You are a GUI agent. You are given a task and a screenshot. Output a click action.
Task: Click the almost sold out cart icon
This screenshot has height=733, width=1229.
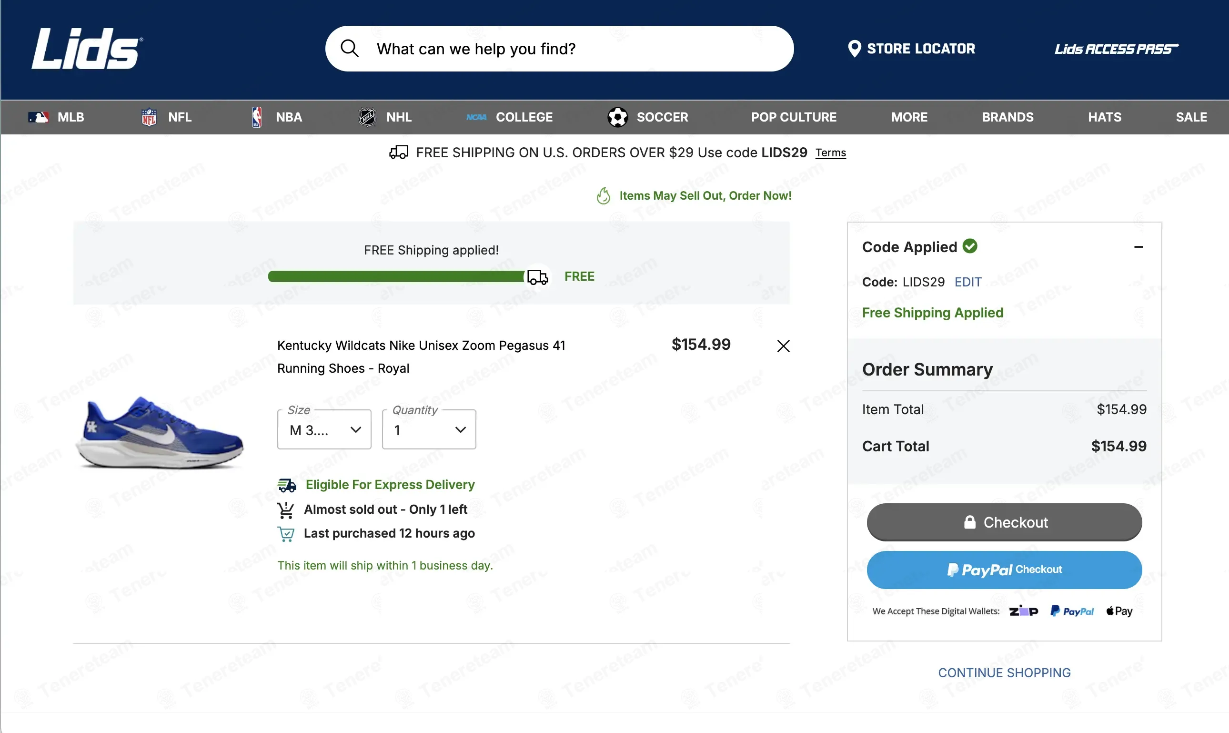coord(286,510)
